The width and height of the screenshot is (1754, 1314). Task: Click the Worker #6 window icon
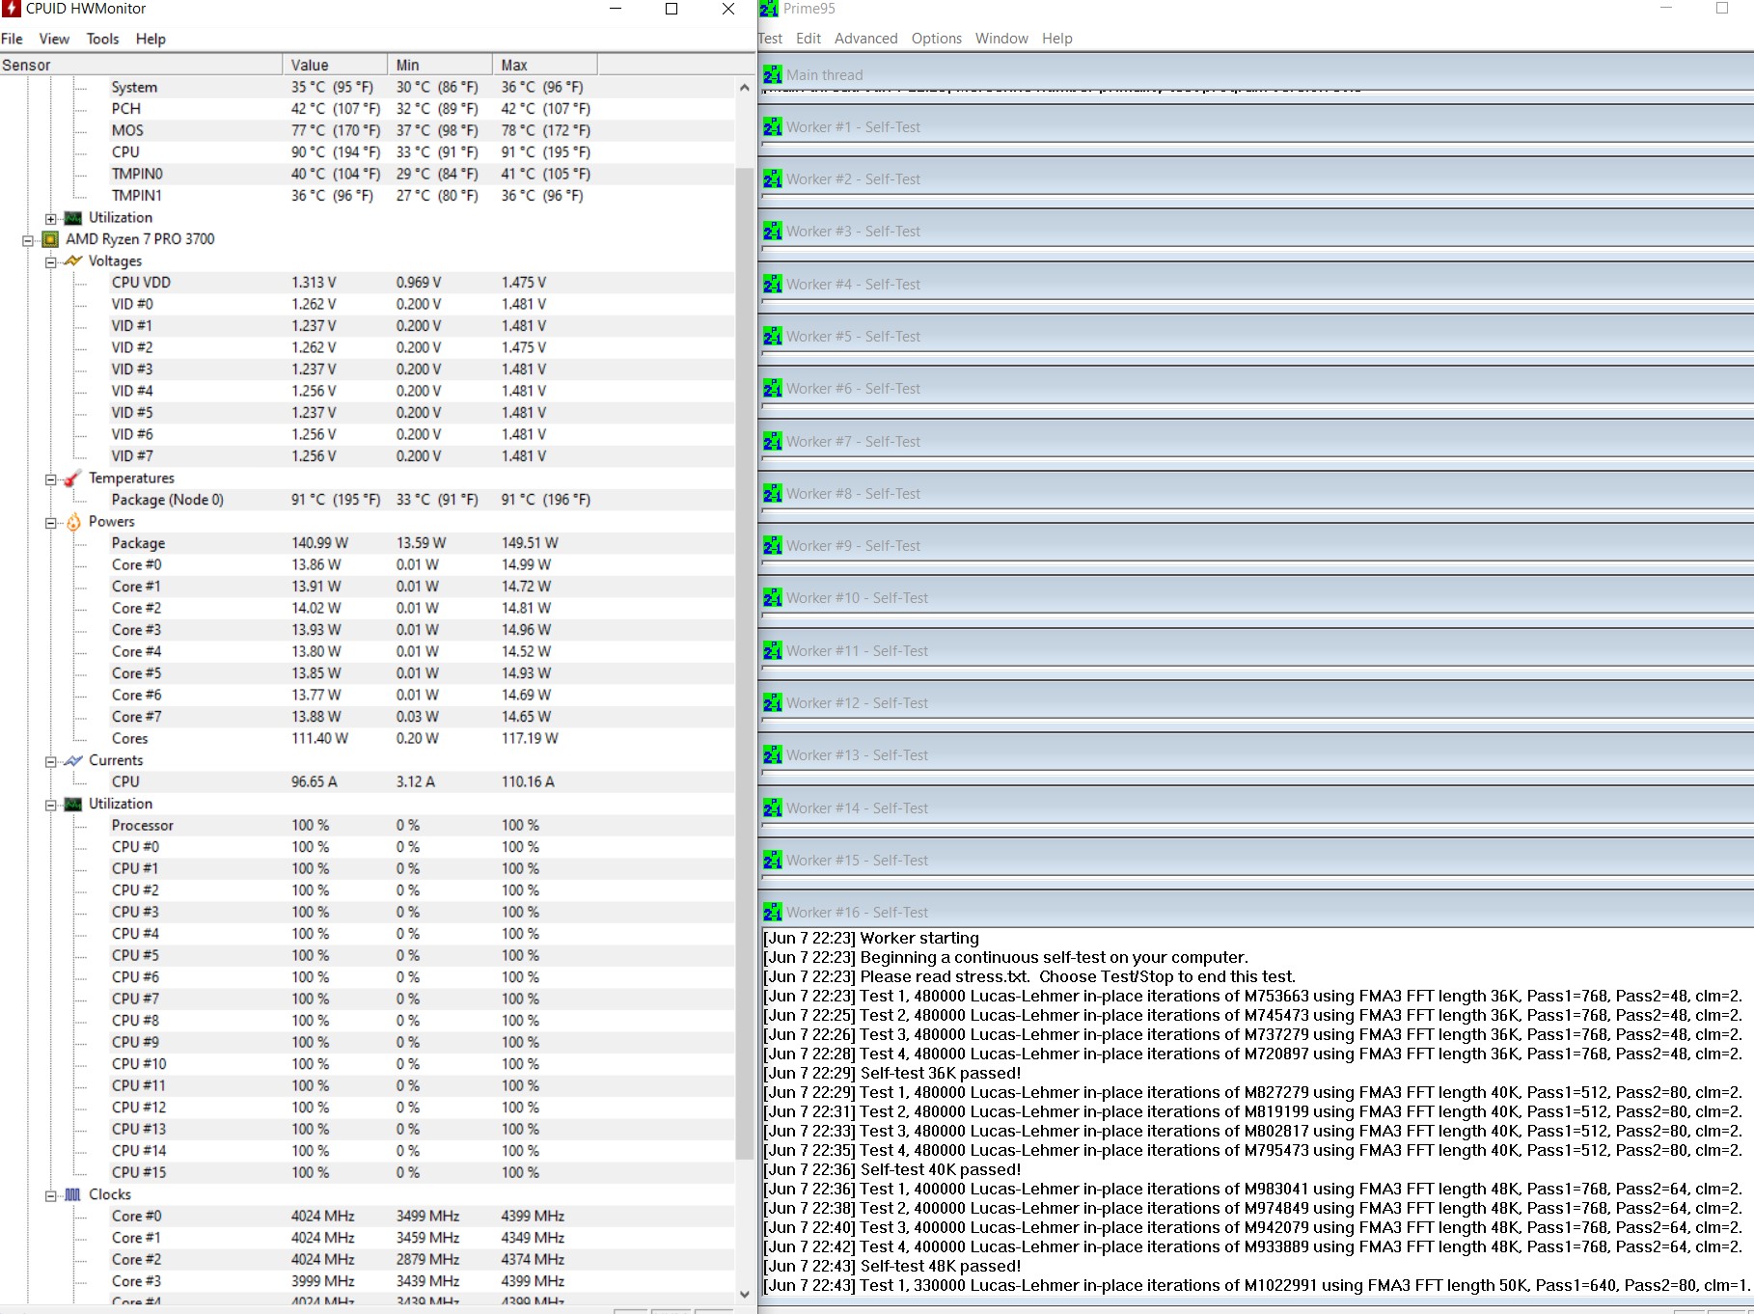[x=773, y=388]
